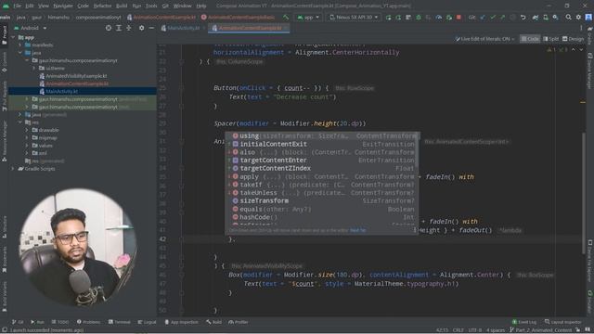Expand the ui.theme package

point(34,68)
